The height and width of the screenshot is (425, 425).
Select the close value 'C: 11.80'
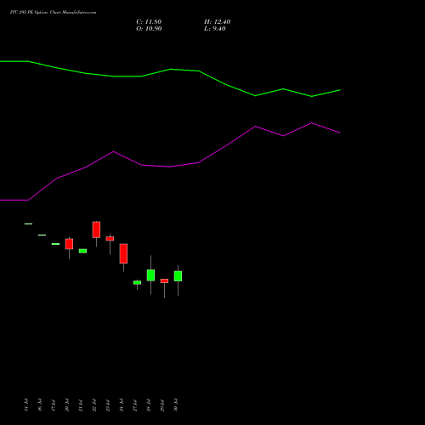149,22
